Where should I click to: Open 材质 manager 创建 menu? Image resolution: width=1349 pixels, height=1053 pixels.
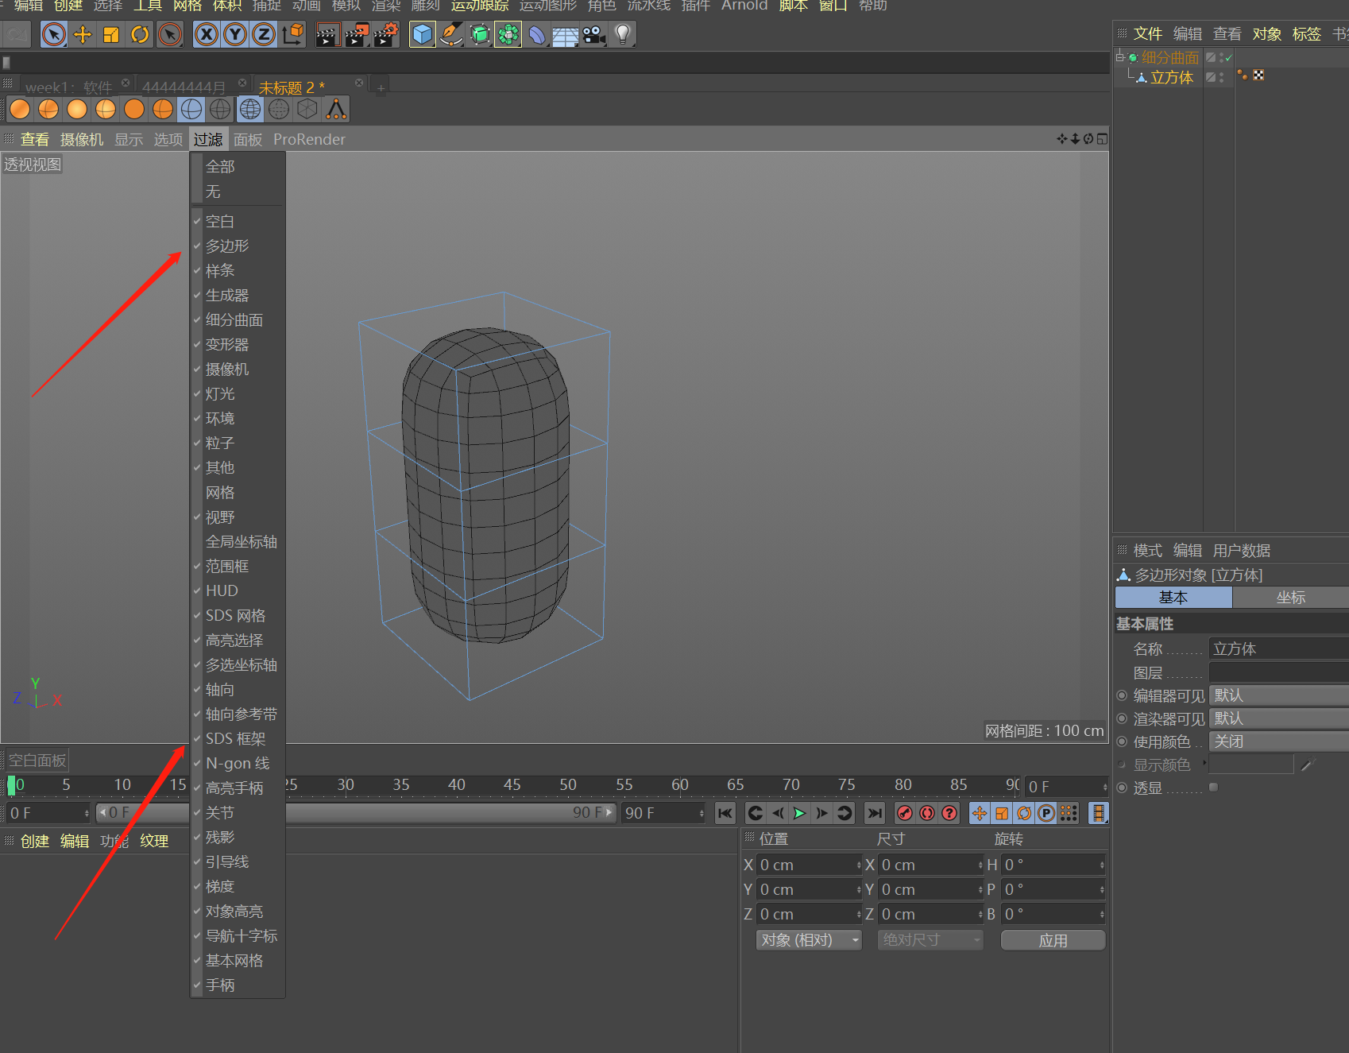tap(34, 842)
